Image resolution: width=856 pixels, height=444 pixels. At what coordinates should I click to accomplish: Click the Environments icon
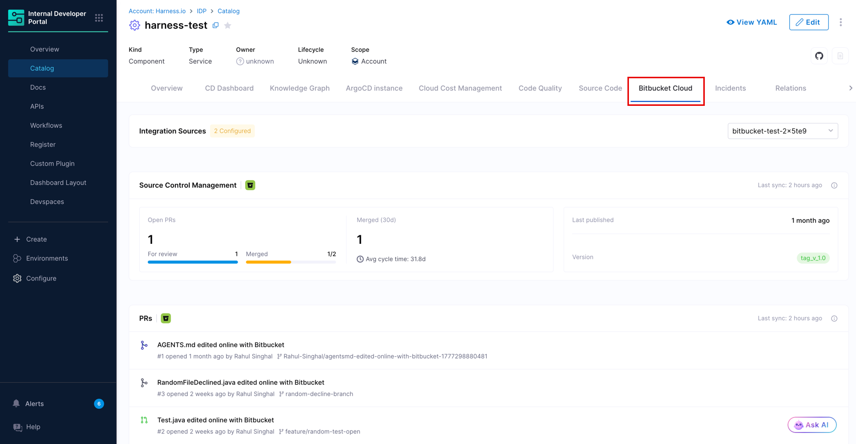[x=17, y=258]
